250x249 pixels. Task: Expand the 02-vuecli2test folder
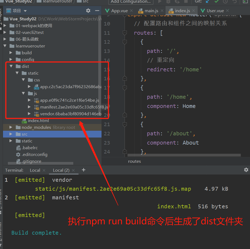tap(5, 32)
